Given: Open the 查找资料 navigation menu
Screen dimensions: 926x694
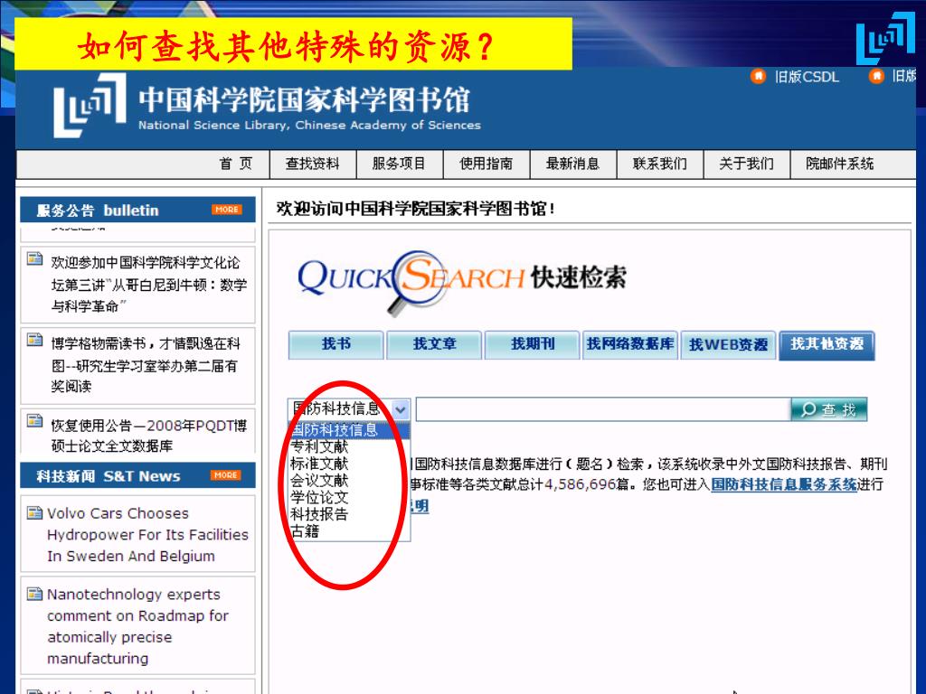Looking at the screenshot, I should click(312, 164).
